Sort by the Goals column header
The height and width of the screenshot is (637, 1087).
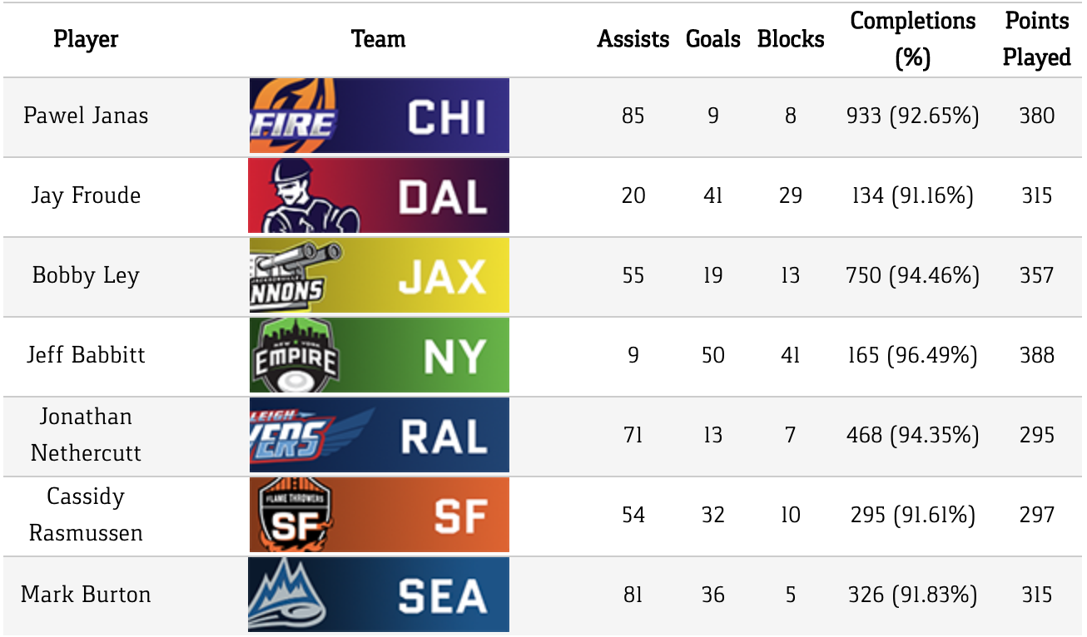click(712, 39)
